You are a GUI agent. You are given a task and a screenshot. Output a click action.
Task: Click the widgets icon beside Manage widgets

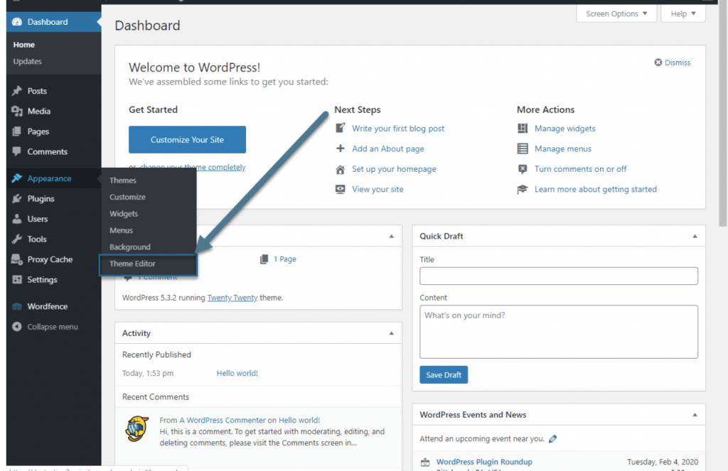coord(523,129)
